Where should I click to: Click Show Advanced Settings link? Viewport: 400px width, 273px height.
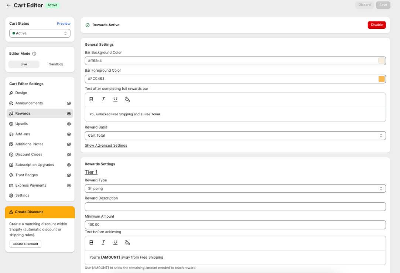[106, 146]
